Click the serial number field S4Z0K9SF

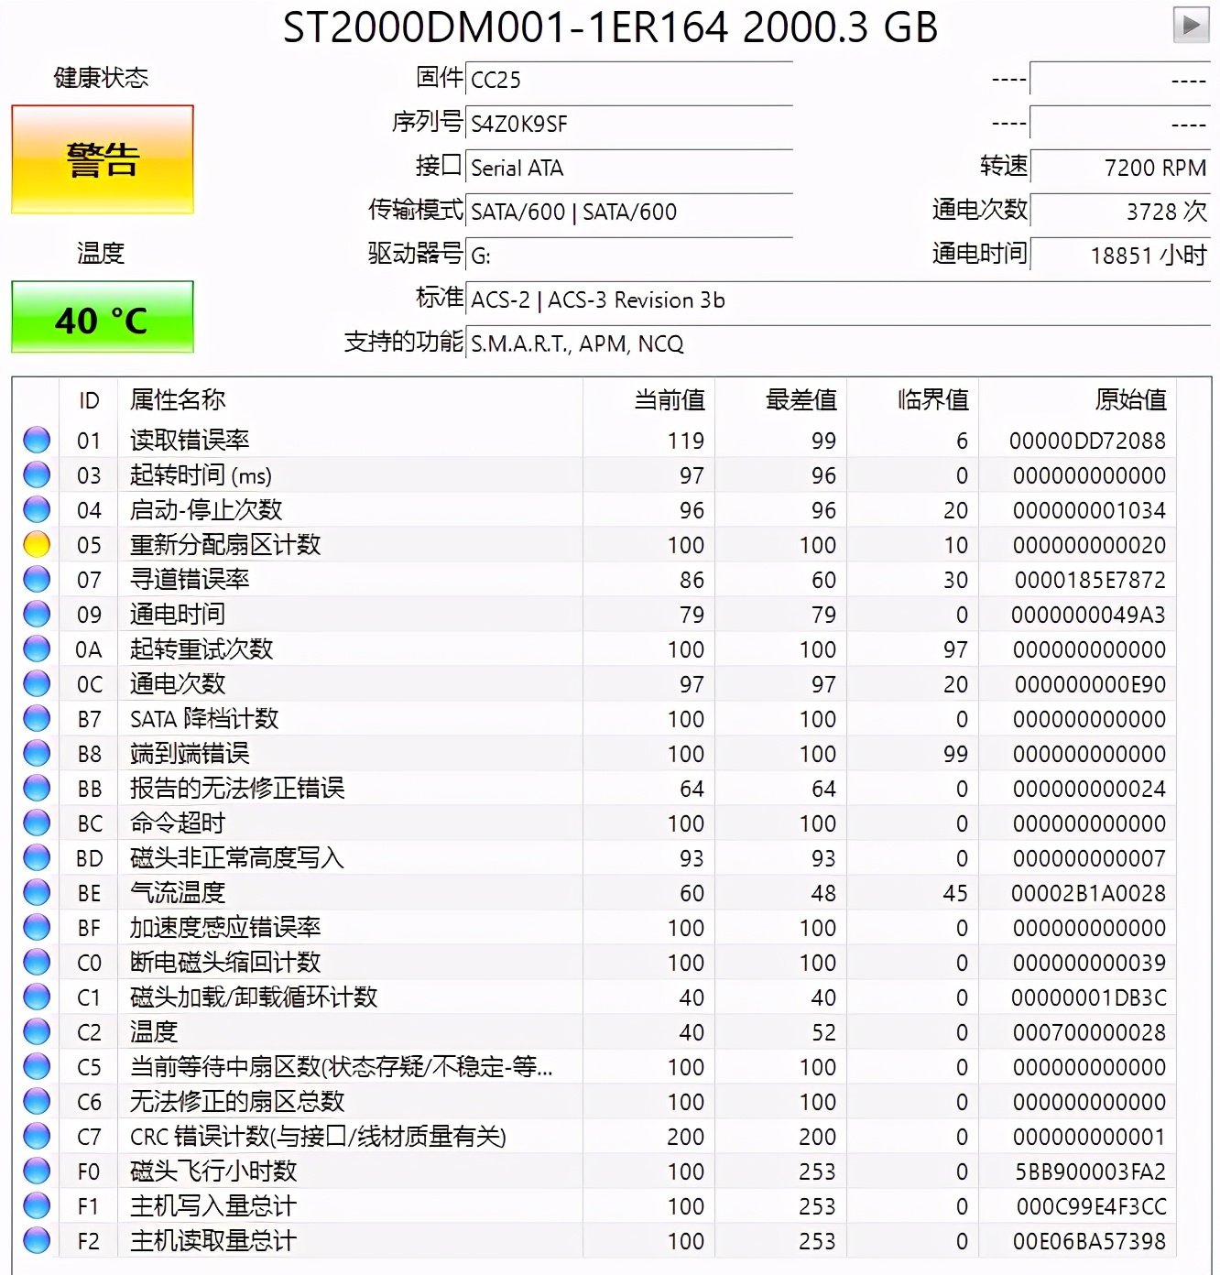coord(629,123)
